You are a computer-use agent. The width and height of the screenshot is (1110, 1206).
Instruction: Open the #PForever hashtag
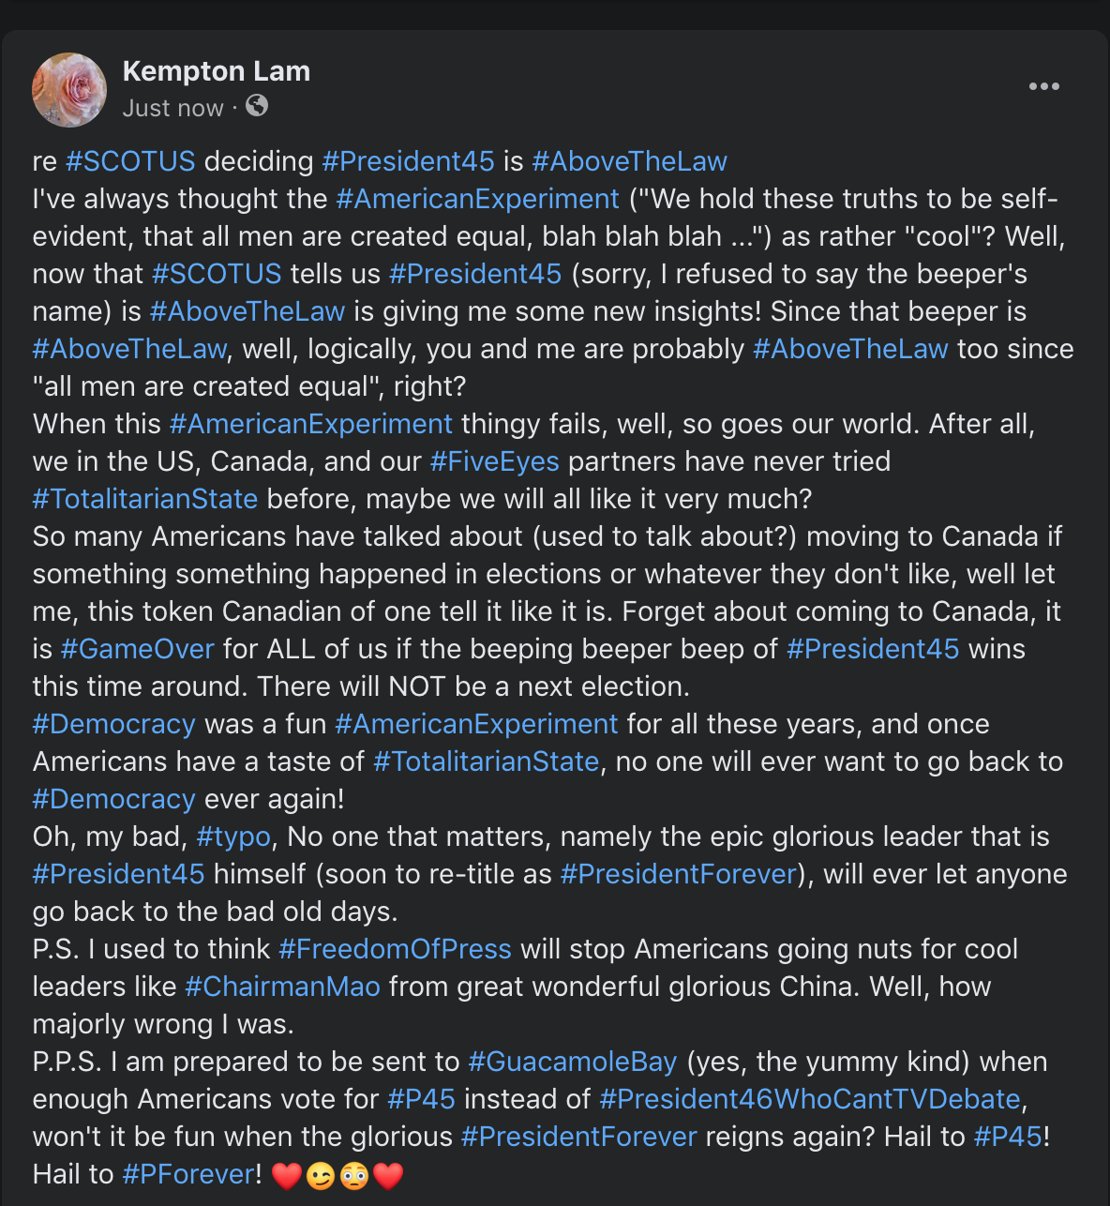(188, 1174)
